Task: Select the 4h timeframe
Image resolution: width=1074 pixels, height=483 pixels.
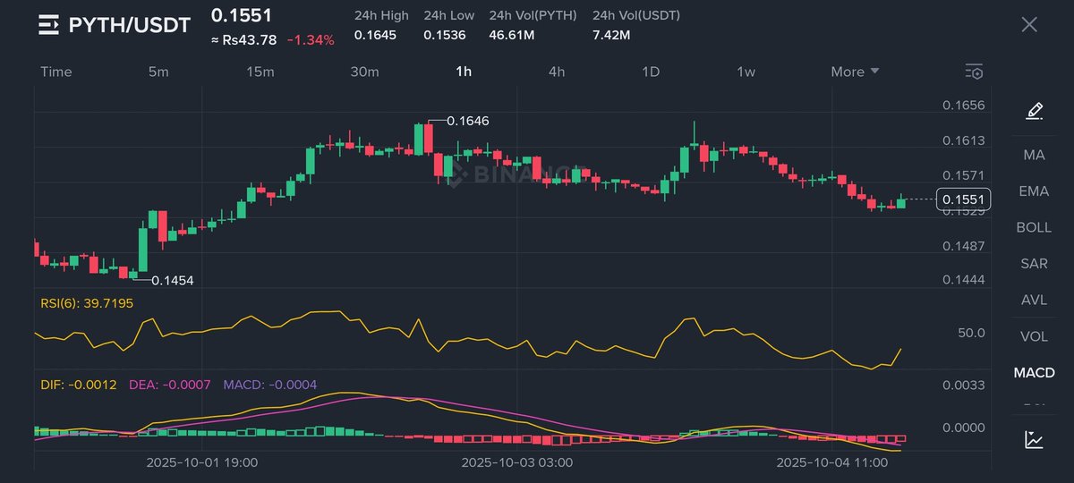Action: [x=557, y=72]
